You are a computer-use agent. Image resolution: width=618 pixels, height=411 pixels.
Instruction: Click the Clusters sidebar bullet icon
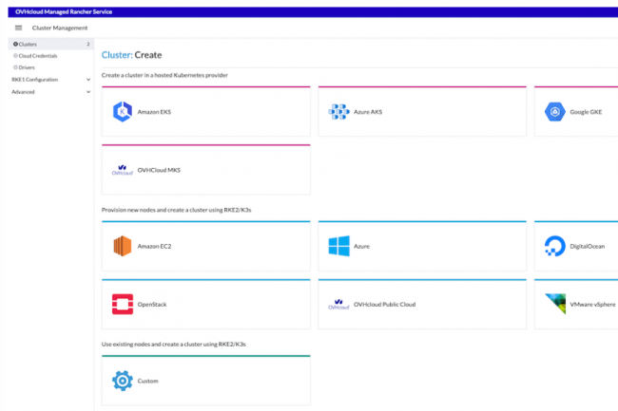(15, 44)
